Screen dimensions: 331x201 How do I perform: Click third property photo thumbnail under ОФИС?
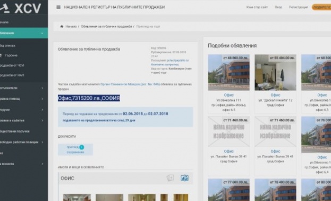tap(142, 197)
